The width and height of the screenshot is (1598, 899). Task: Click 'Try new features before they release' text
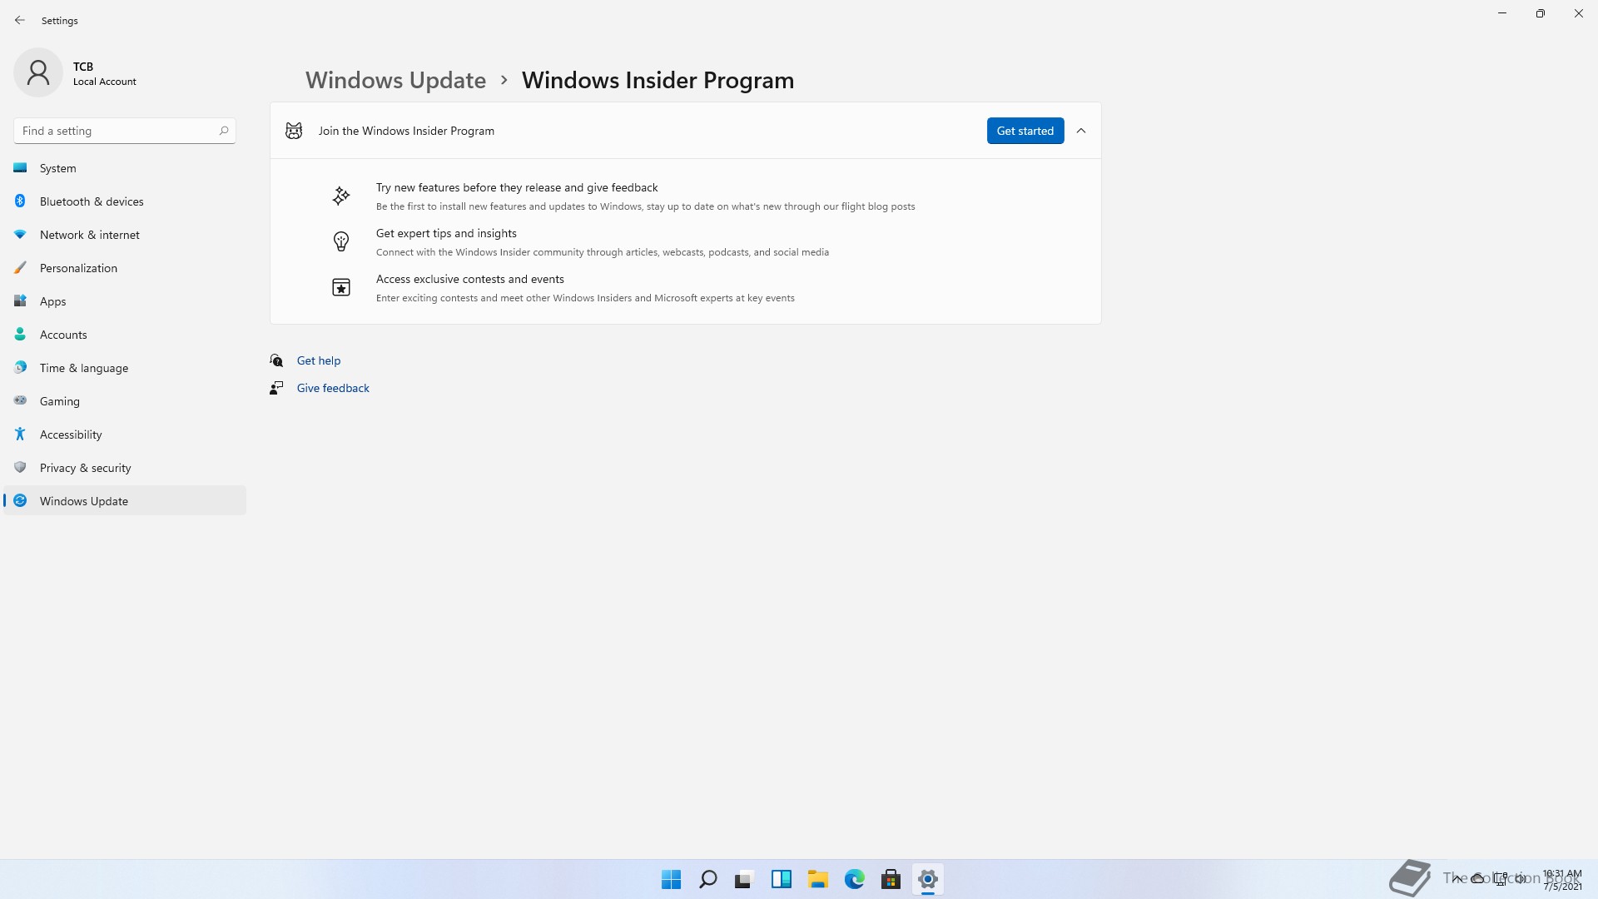pos(517,187)
